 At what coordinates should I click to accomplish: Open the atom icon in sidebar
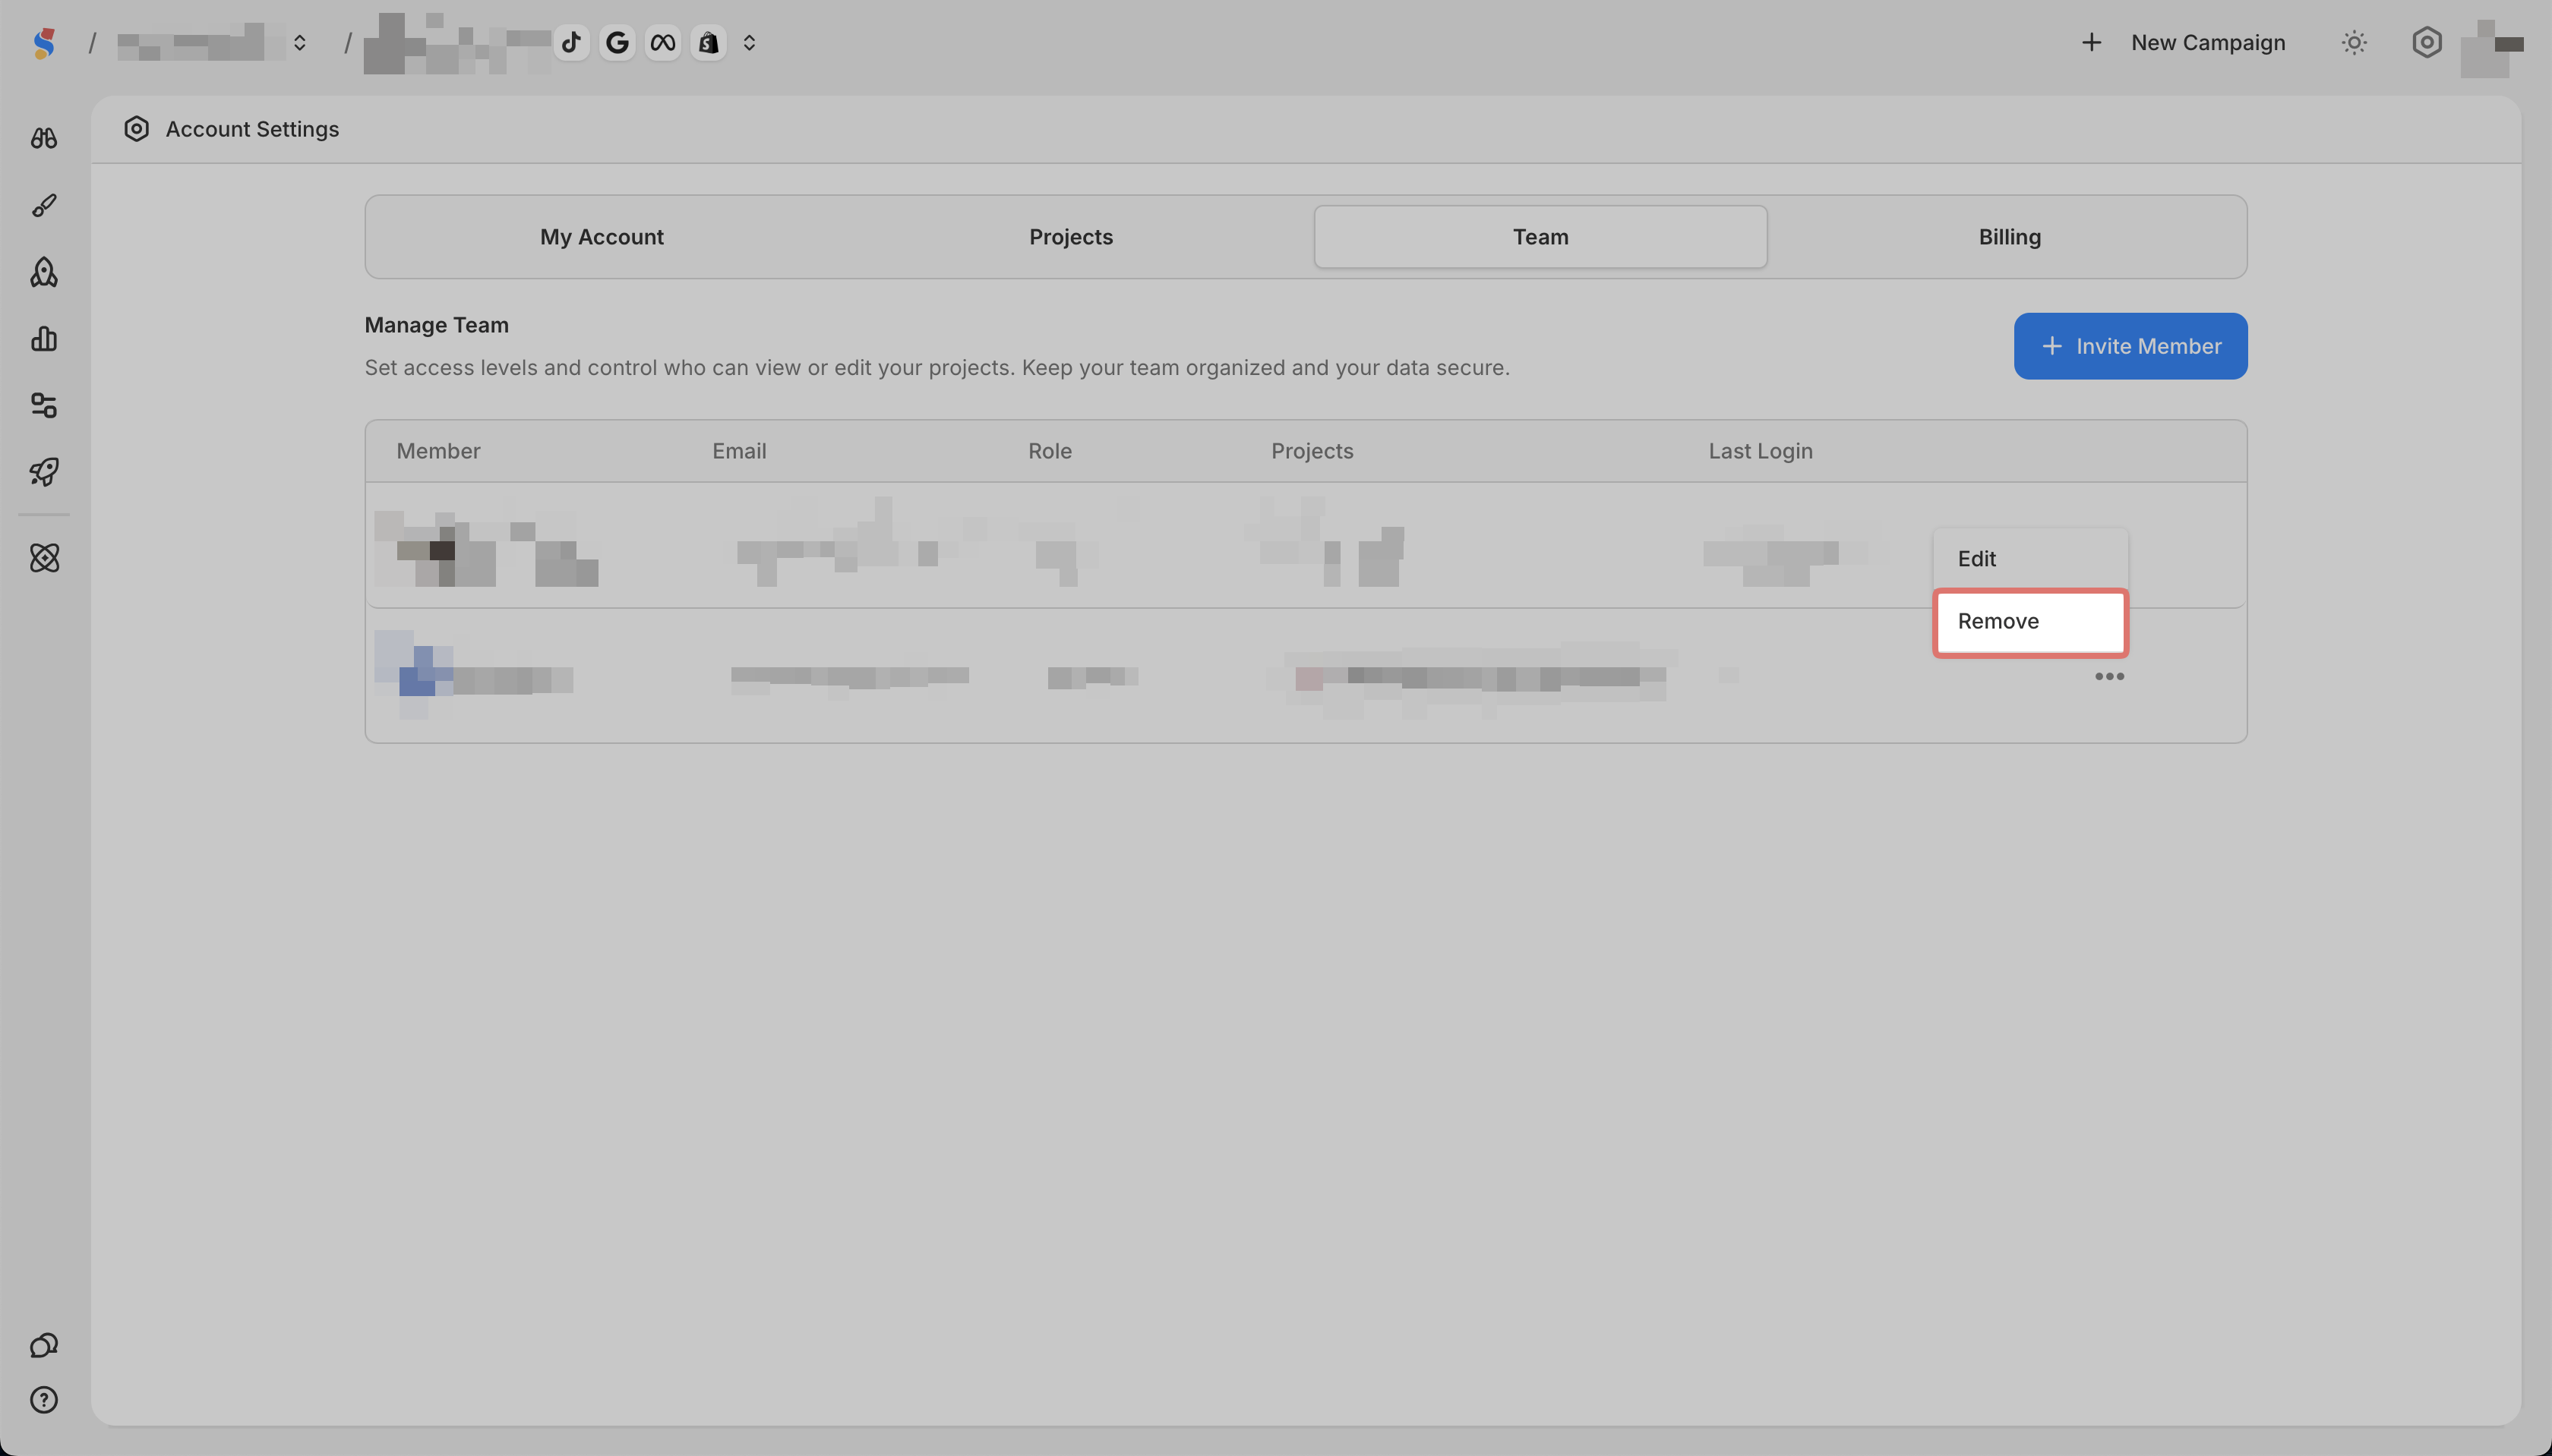coord(44,558)
